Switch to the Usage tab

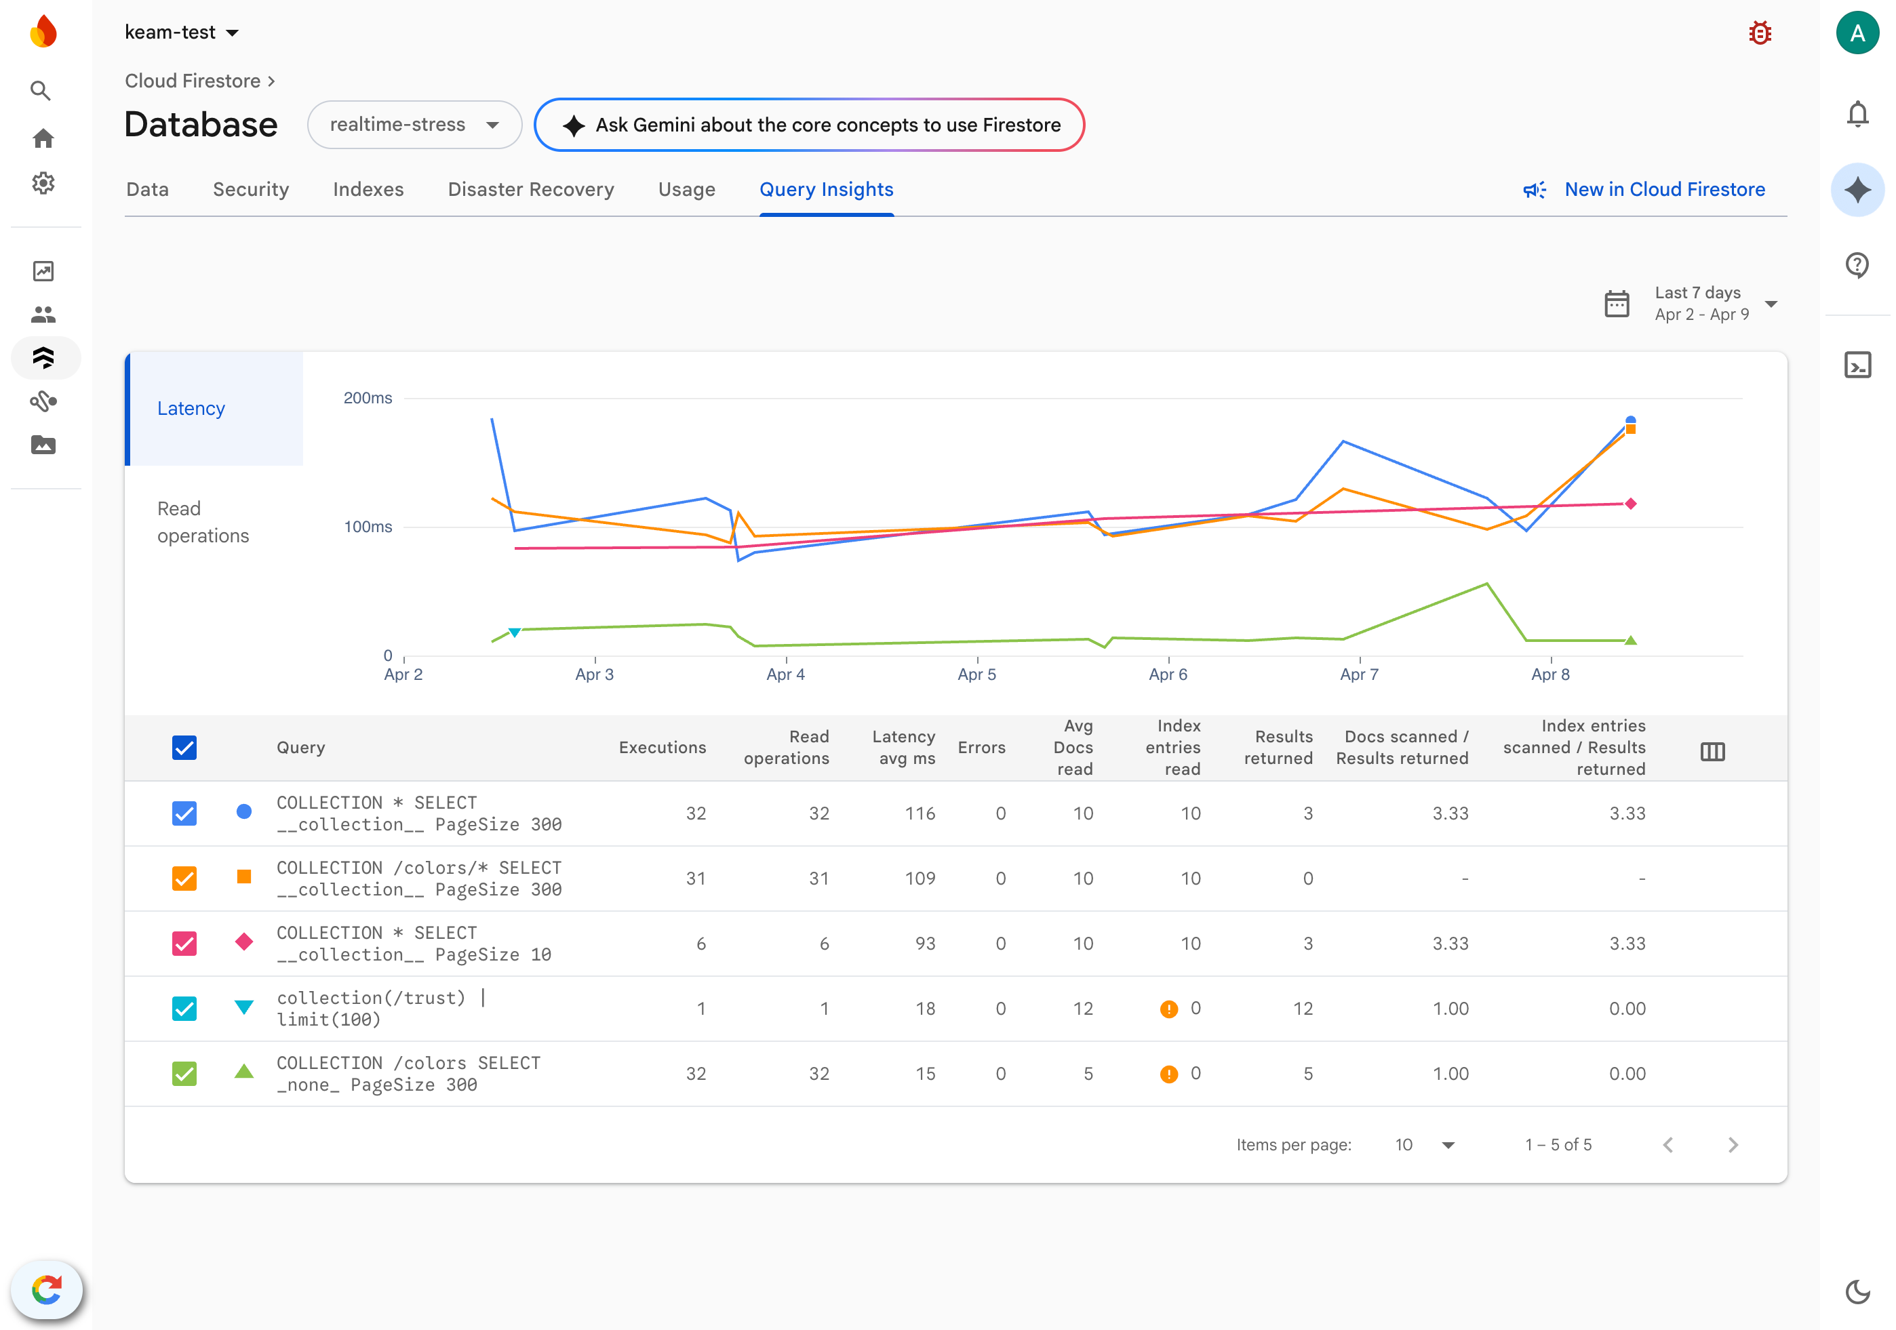point(686,190)
